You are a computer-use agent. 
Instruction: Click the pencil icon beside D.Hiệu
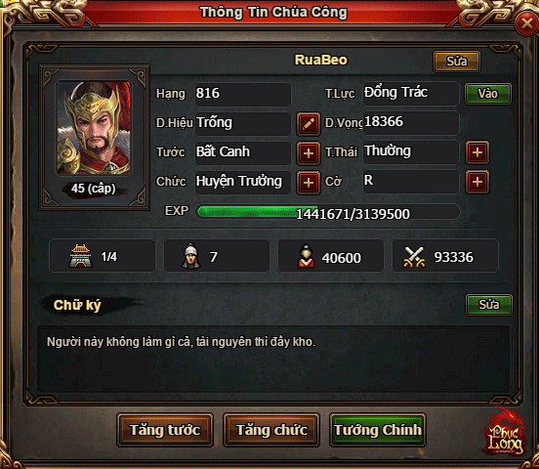(x=309, y=123)
